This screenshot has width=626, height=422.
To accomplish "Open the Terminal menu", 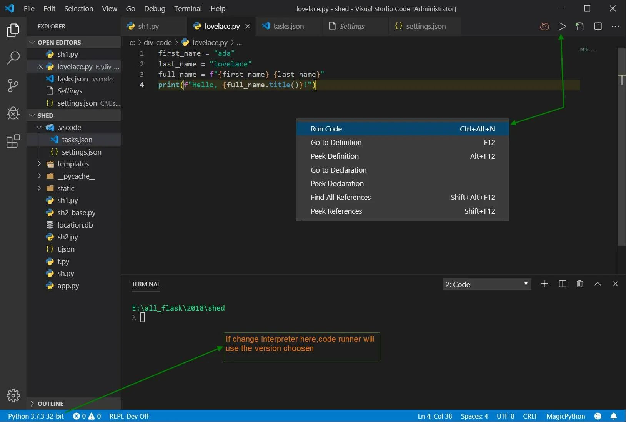I will pos(188,8).
